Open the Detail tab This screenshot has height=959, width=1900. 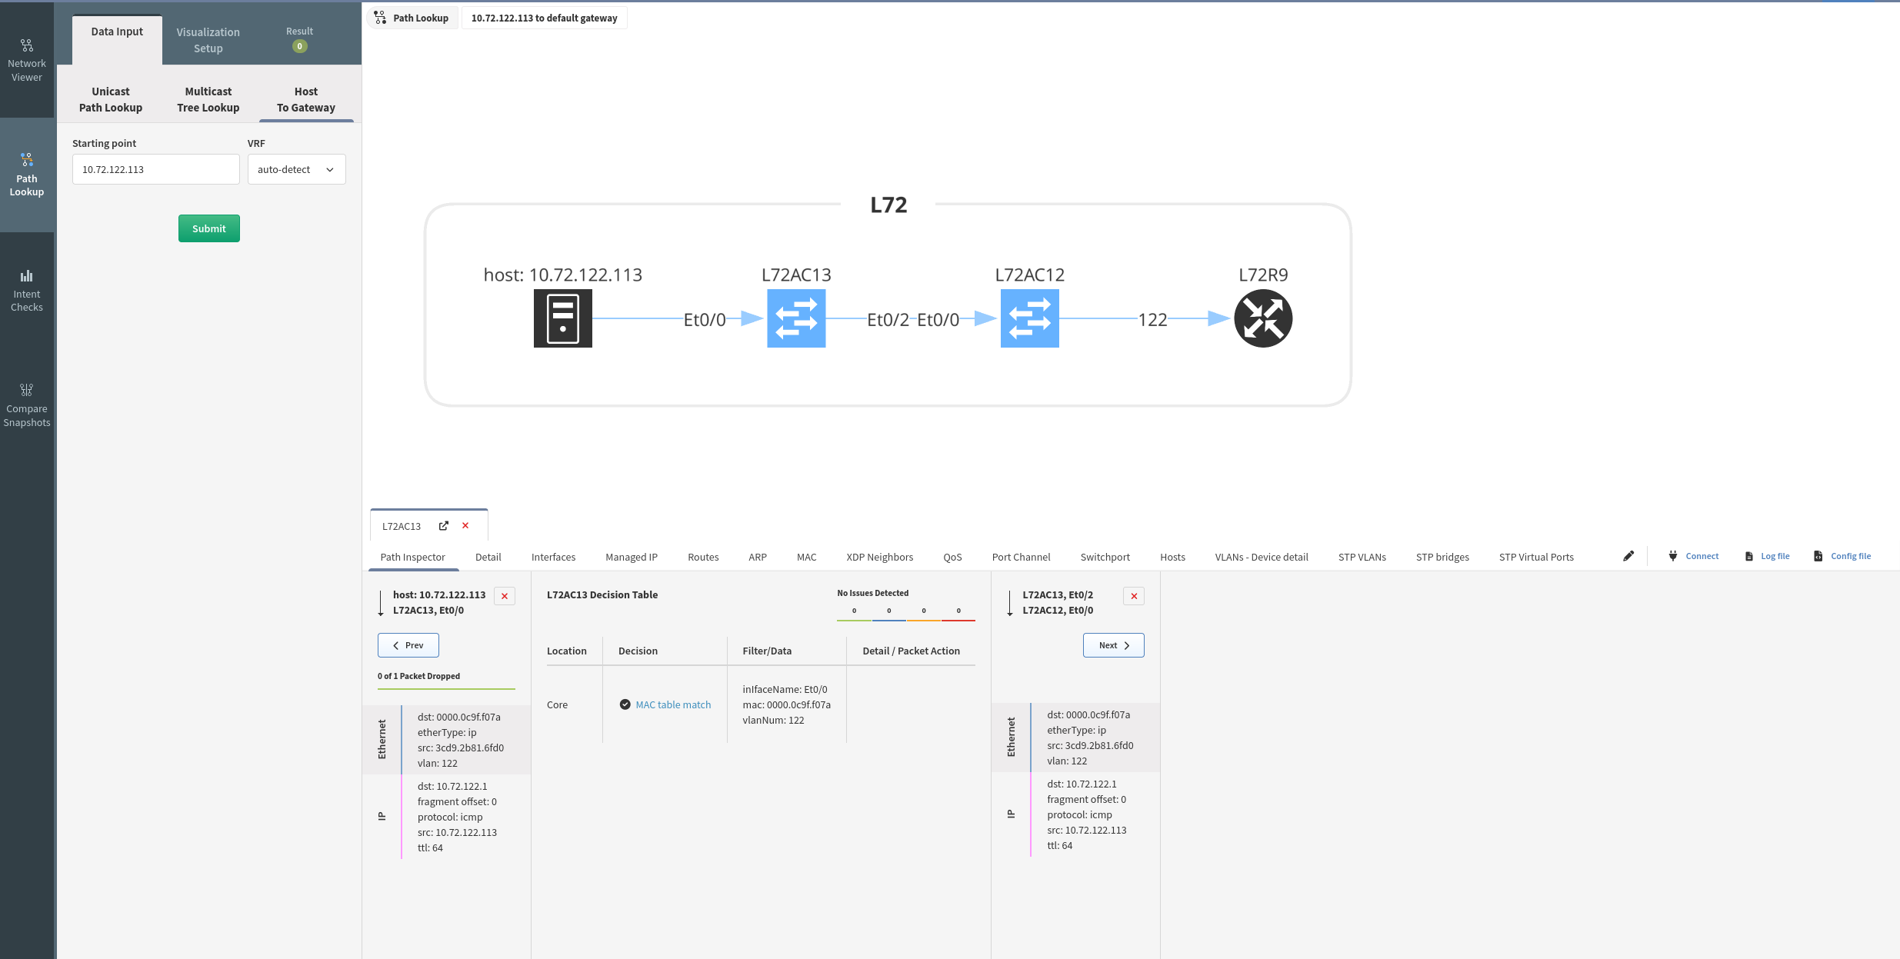(488, 557)
